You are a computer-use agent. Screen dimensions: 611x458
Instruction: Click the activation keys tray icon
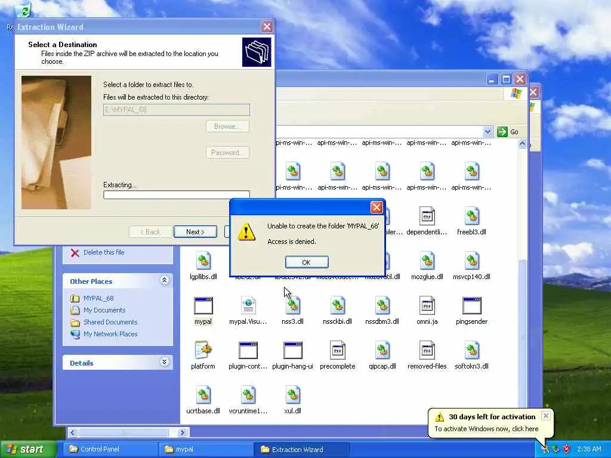pos(545,450)
